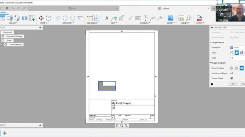
Task: Toggle the Thread Edges checkbox
Action: (232, 78)
